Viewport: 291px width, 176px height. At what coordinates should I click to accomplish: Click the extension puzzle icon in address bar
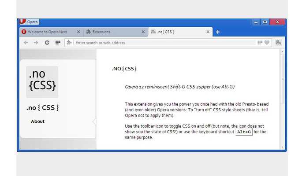[x=69, y=43]
